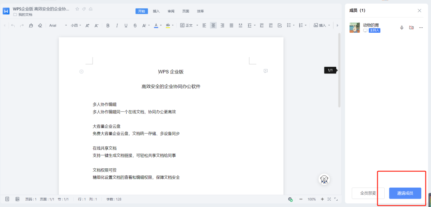Open the assistant mascot chat icon
Image resolution: width=431 pixels, height=207 pixels.
coord(324,179)
